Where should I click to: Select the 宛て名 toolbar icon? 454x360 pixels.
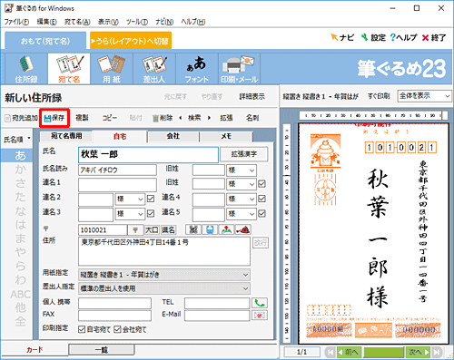click(69, 69)
